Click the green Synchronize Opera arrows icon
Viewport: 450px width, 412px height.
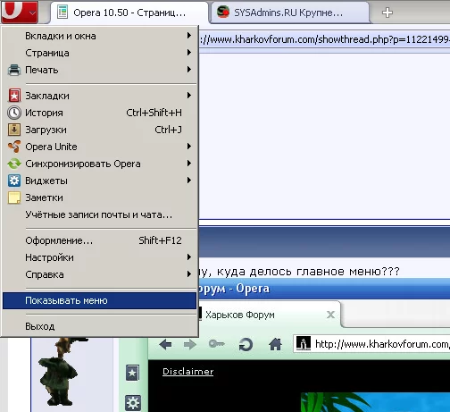pyautogui.click(x=14, y=164)
